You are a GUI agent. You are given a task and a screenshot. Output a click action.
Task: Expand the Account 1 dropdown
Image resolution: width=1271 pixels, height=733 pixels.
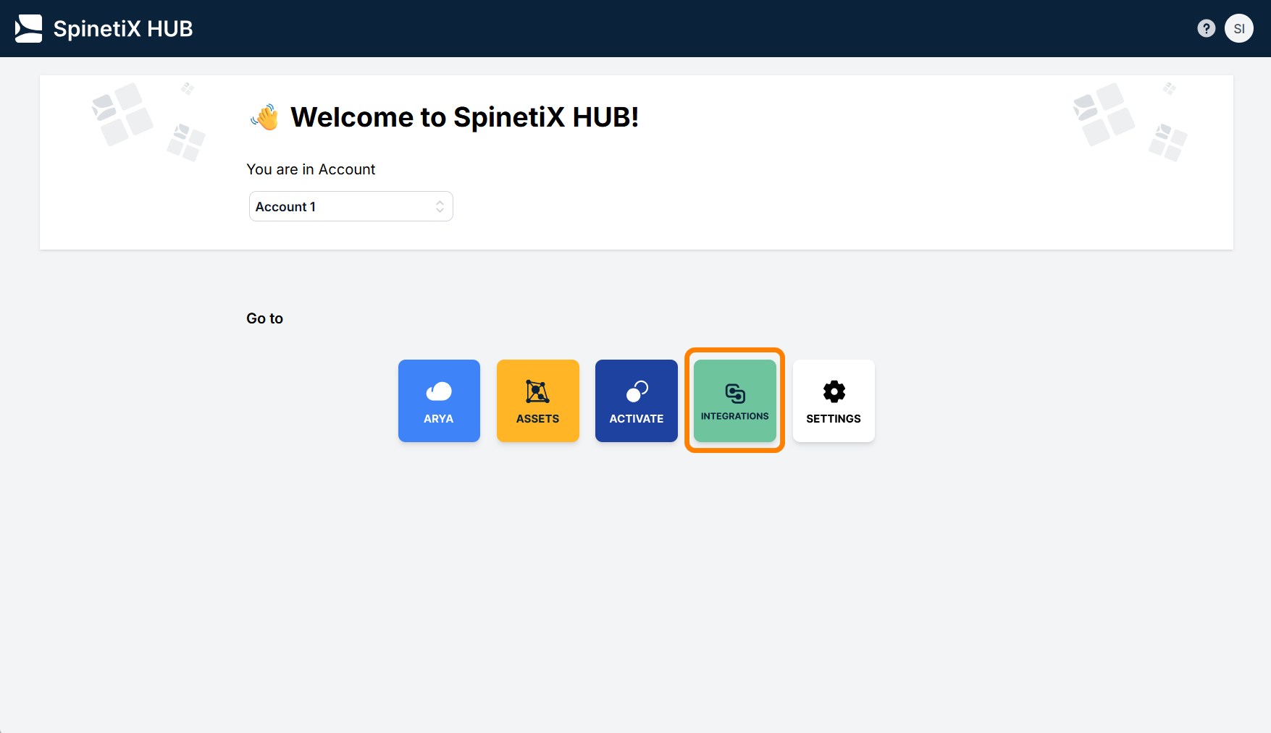click(351, 206)
